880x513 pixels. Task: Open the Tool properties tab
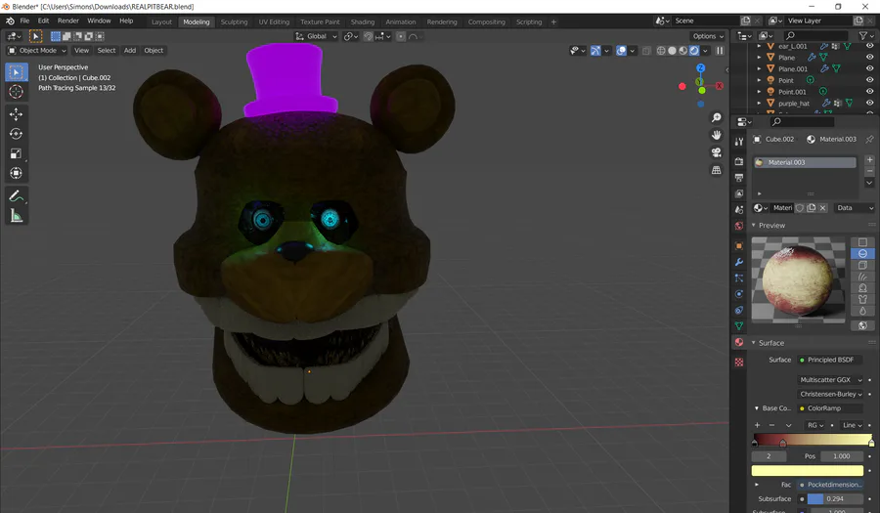pos(738,142)
